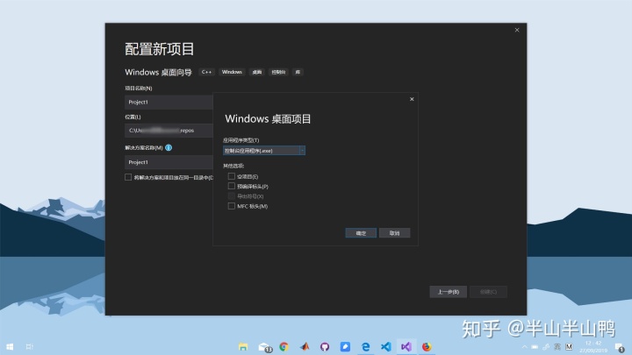
Task: Open MATLAB from the taskbar
Action: 305,346
